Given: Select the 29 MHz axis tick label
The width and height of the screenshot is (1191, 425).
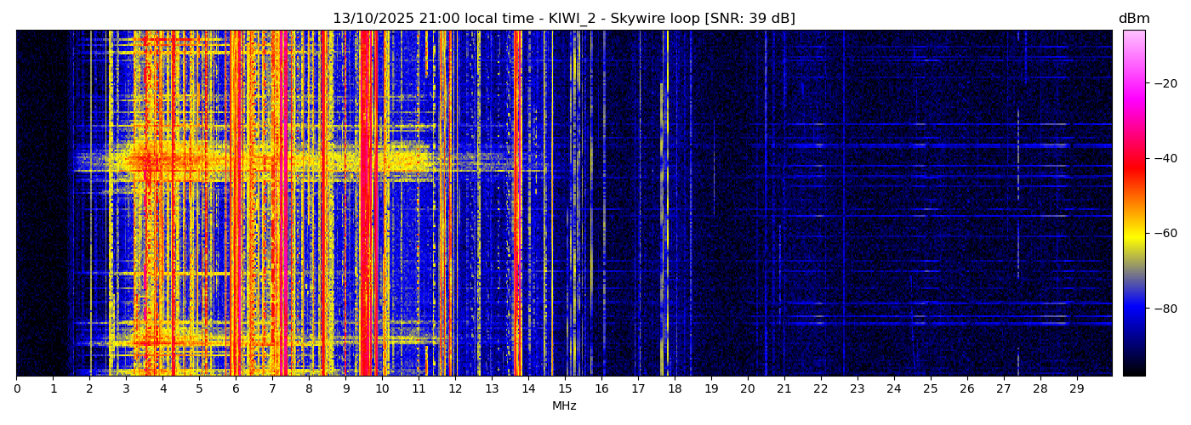Looking at the screenshot, I should (1076, 389).
